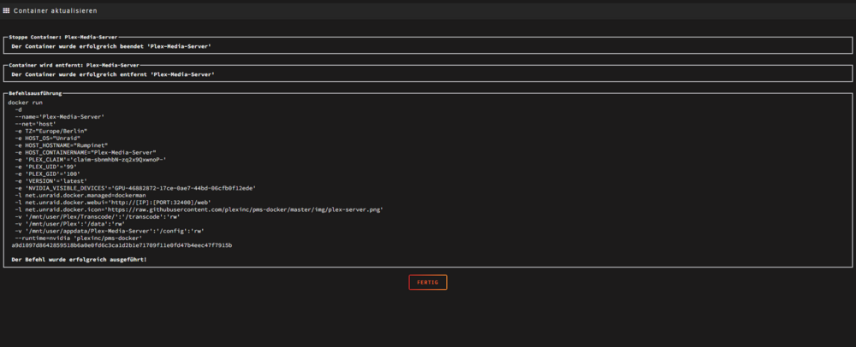The height and width of the screenshot is (347, 856).
Task: Click the FERTIG button
Action: coord(427,282)
